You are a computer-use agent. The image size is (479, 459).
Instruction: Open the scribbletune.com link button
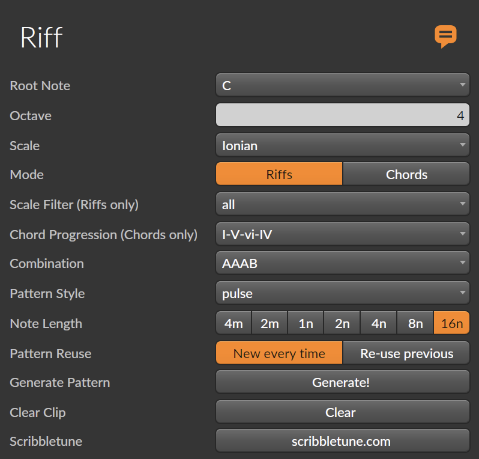343,440
